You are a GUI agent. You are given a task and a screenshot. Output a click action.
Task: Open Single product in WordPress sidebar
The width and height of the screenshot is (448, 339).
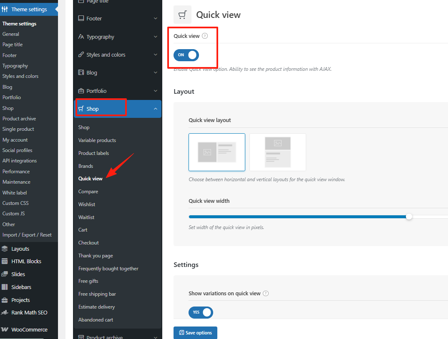click(x=18, y=129)
